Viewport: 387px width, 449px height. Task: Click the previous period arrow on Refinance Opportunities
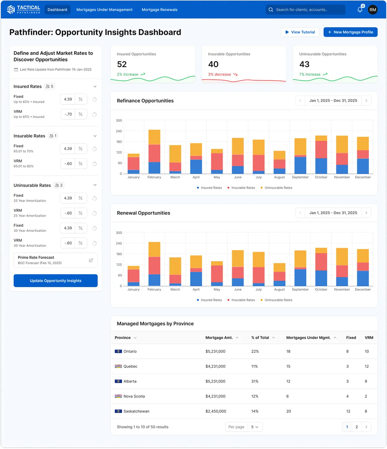coord(300,100)
